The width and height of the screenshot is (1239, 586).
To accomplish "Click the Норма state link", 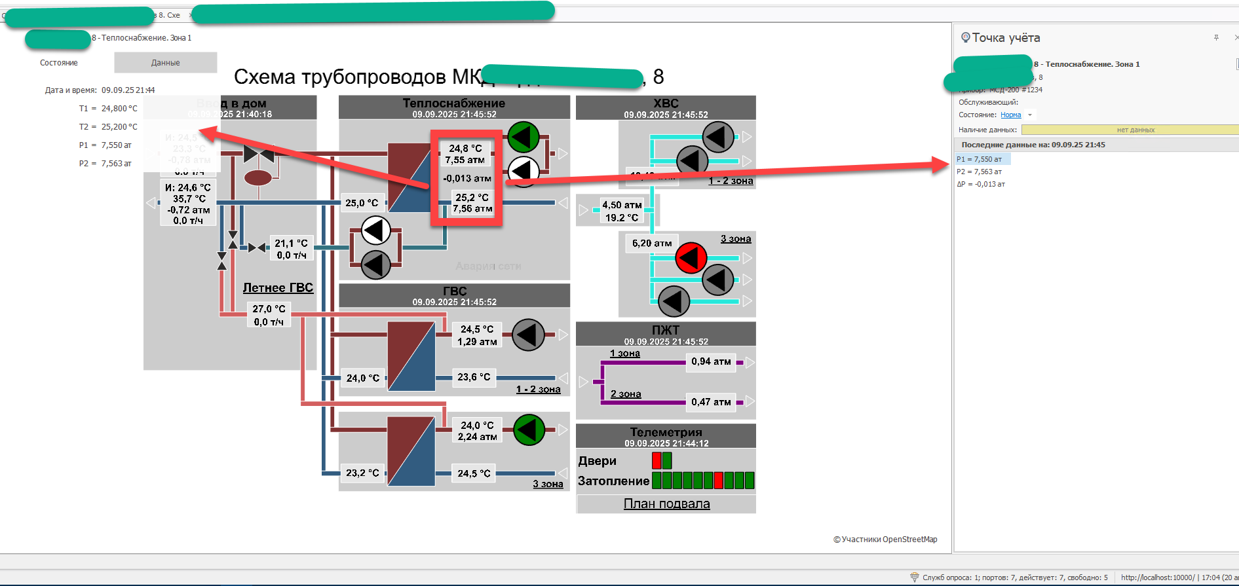I will click(1010, 115).
